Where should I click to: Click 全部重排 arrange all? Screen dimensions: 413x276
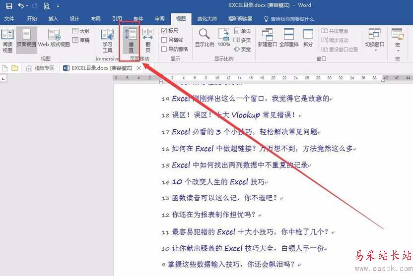tap(289, 38)
